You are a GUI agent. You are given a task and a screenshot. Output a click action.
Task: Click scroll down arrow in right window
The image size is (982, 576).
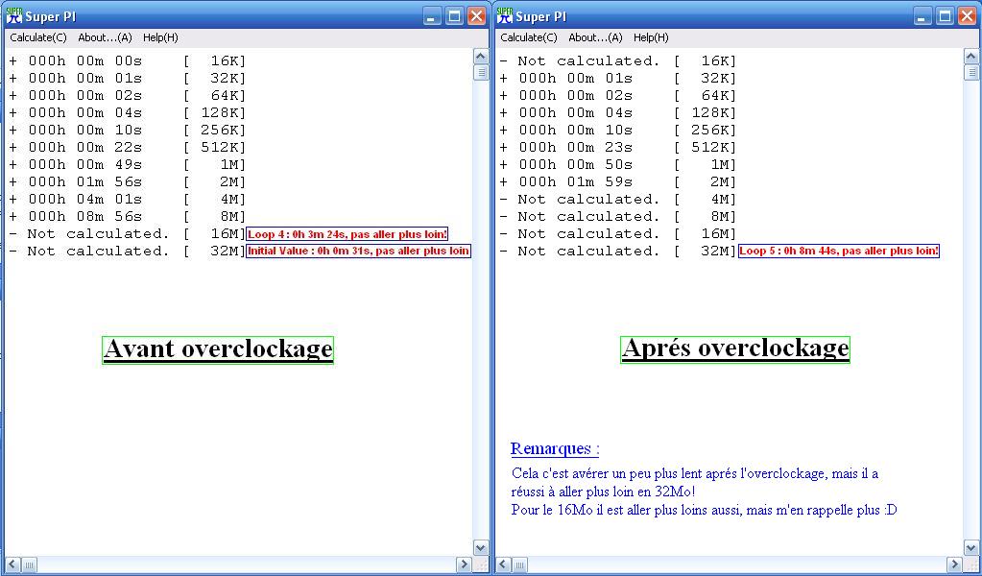970,548
